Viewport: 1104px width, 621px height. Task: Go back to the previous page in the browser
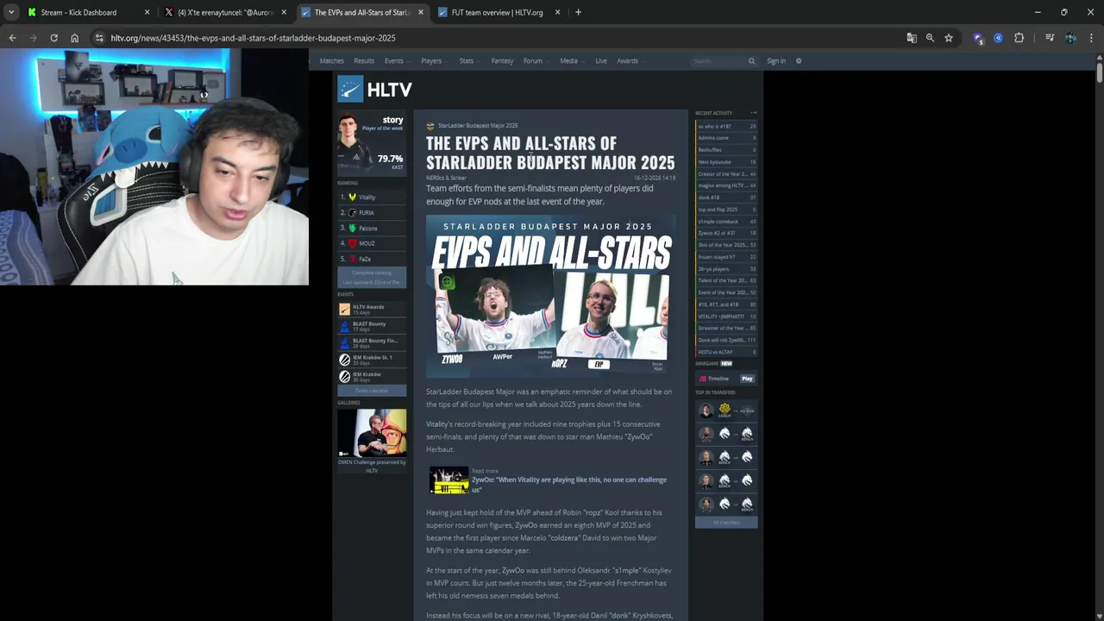[12, 38]
